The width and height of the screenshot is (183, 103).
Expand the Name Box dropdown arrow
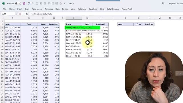14,14
